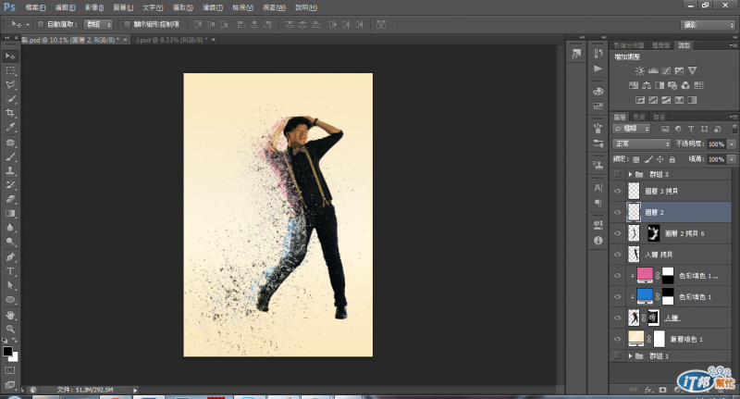Toggle visibility of 漸層填色 1 layer
This screenshot has height=399, width=740.
point(617,339)
